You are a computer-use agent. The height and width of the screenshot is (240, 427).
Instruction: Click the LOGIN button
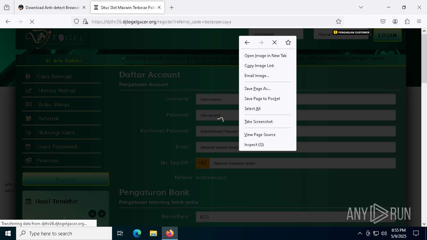click(387, 35)
